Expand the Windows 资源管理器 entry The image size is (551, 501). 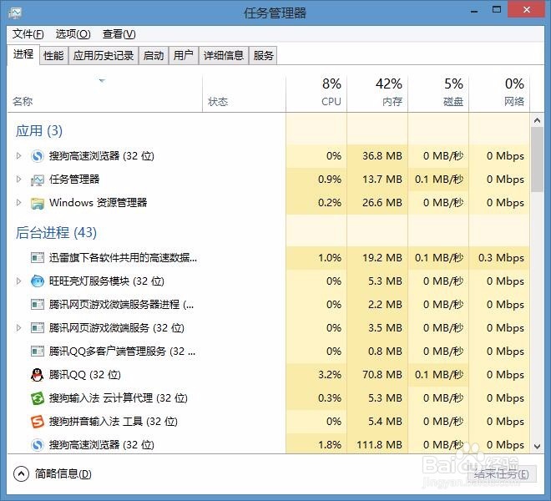(18, 203)
